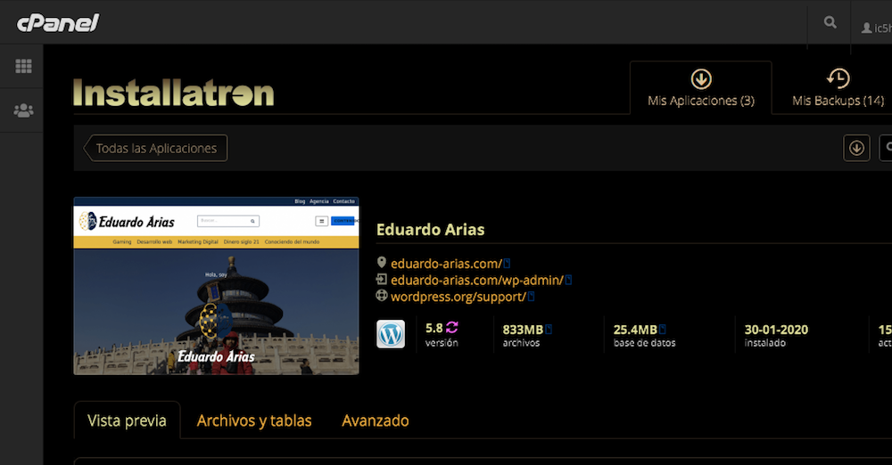Viewport: 892px width, 465px height.
Task: Click the 30-01-2020 instalado date
Action: 776,330
